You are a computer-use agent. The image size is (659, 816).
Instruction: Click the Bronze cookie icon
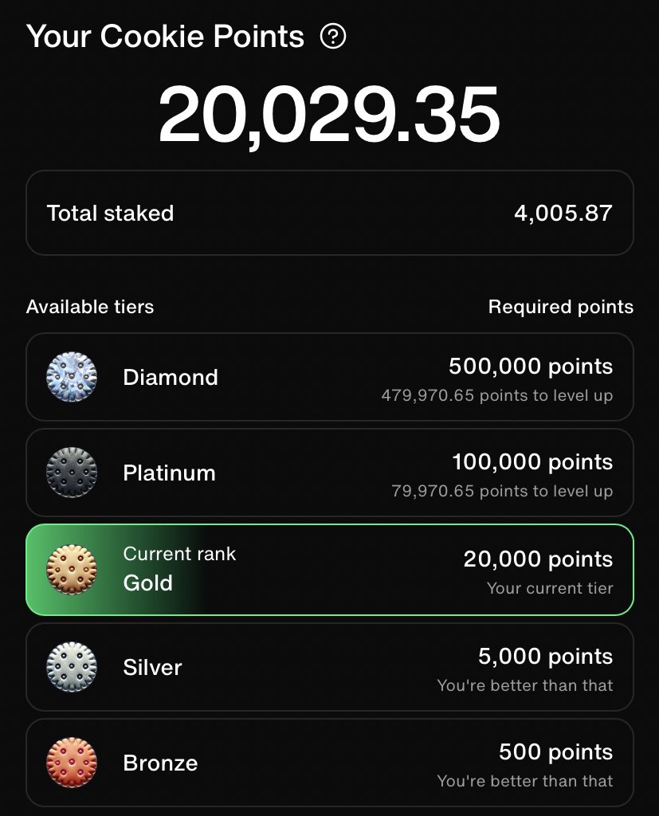[x=72, y=763]
